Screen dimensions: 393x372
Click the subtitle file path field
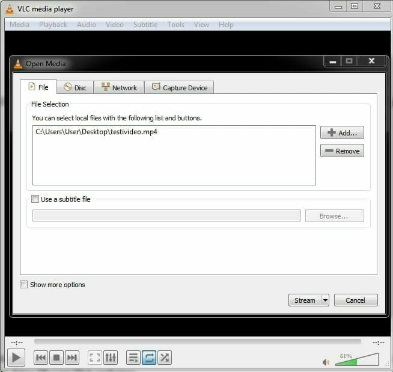[x=166, y=216]
